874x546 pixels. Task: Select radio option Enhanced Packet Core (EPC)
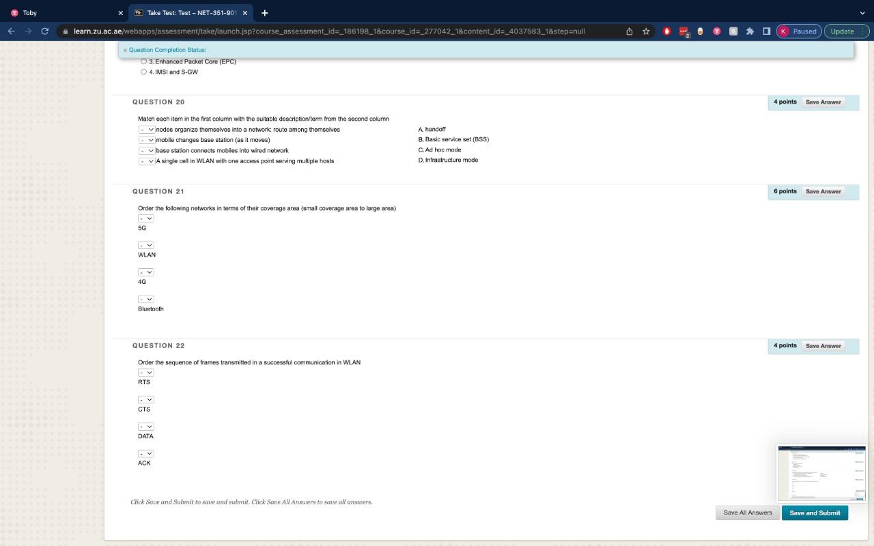[143, 61]
